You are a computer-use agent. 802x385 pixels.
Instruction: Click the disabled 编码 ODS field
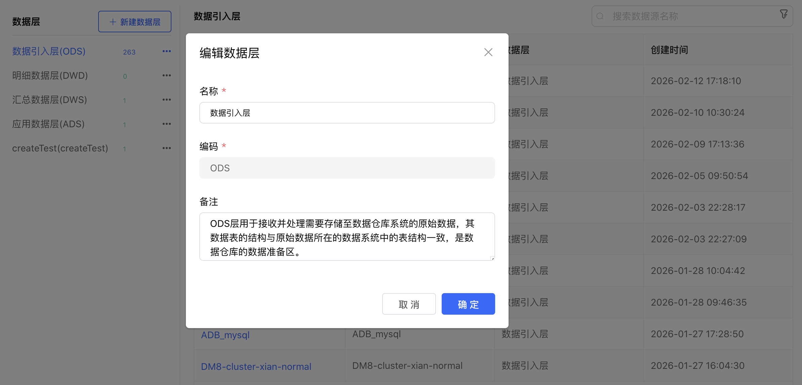(x=347, y=168)
